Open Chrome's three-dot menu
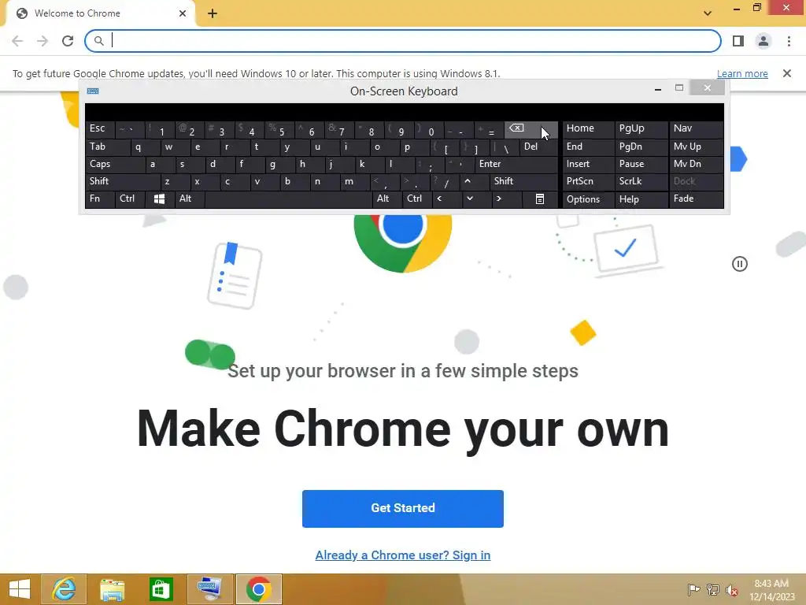The width and height of the screenshot is (806, 605). coord(789,41)
